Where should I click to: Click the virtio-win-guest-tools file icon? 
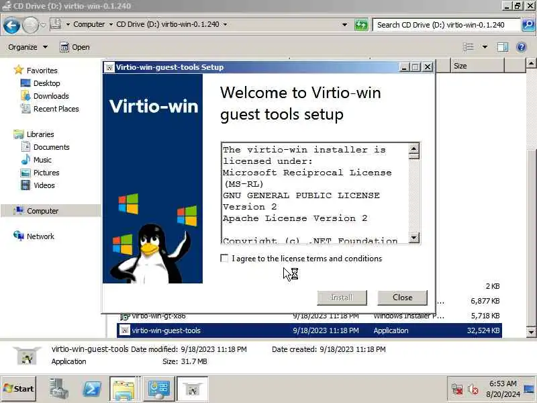124,330
